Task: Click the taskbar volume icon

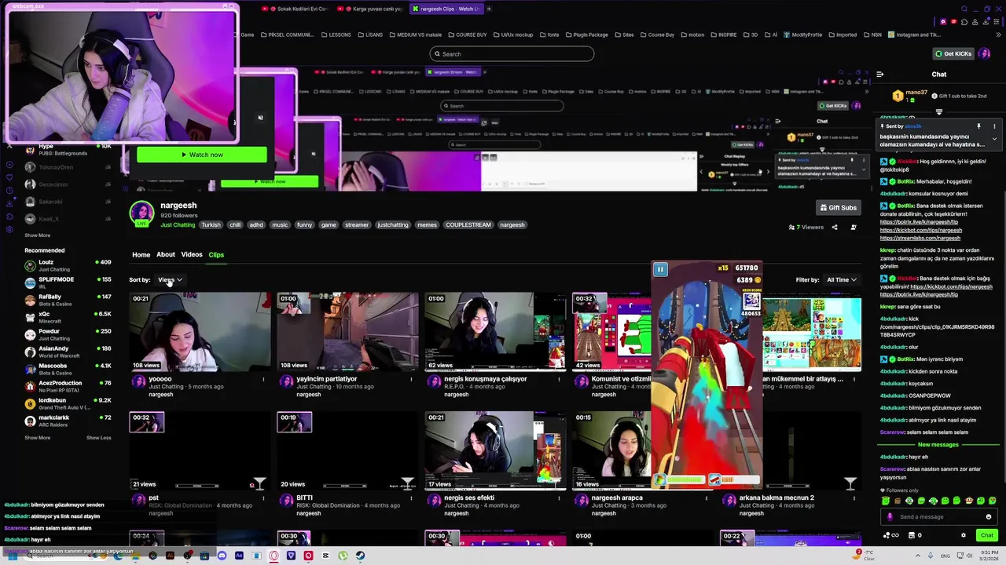Action: (x=968, y=556)
